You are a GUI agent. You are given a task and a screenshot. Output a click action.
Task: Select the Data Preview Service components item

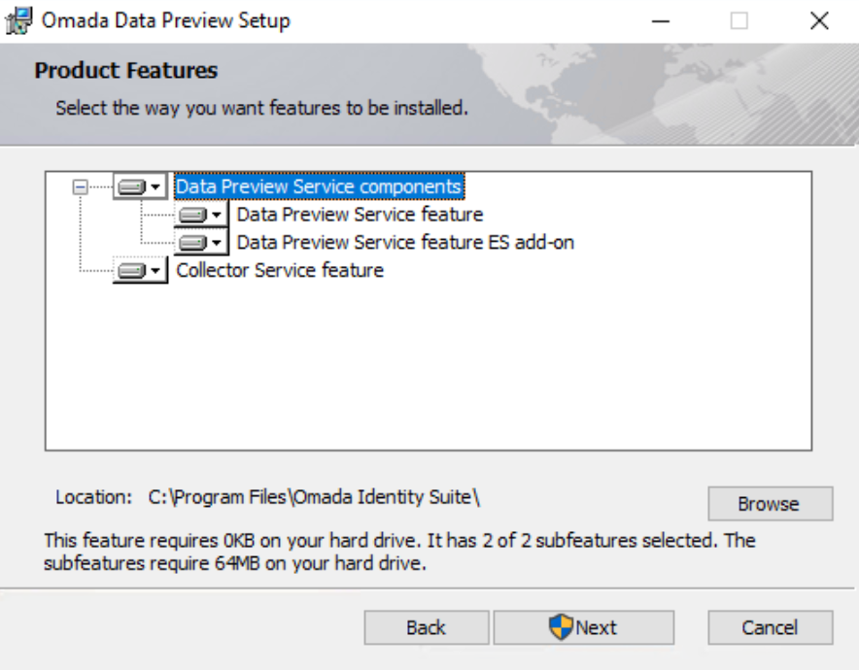pos(320,186)
